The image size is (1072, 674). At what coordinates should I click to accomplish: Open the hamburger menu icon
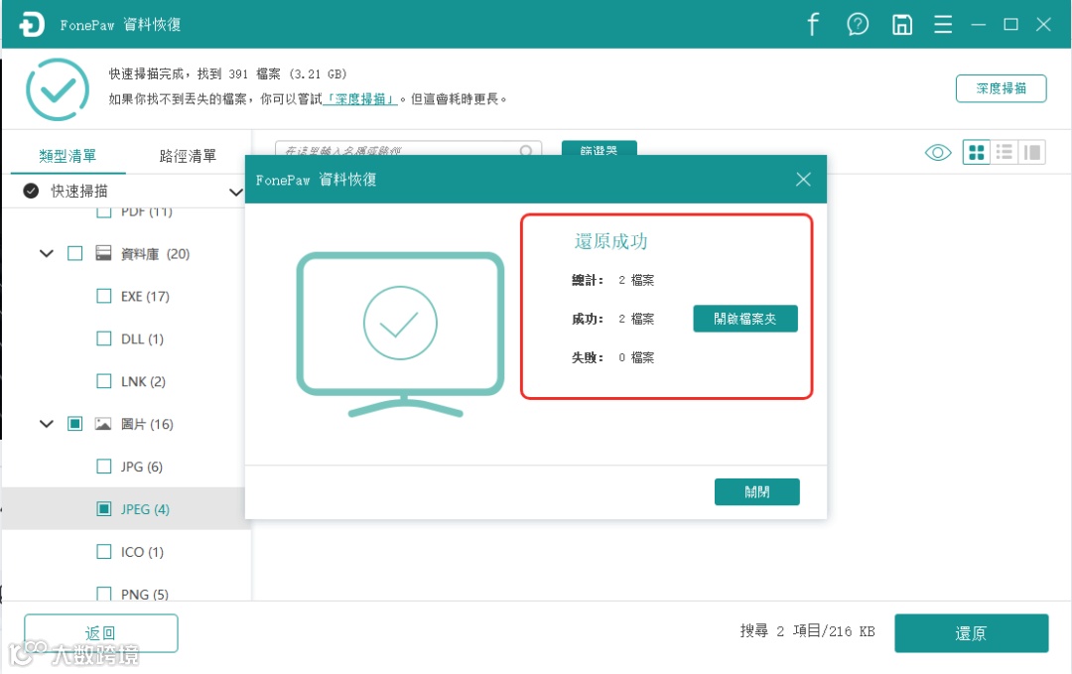tap(943, 25)
